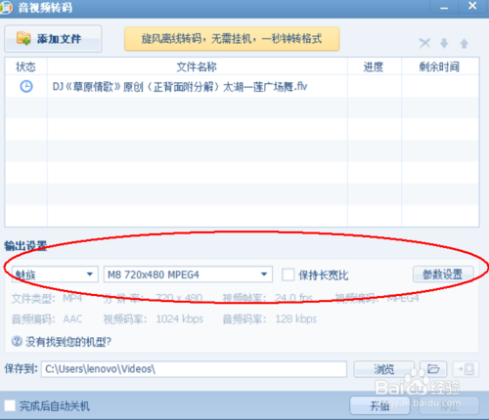489x420 pixels.
Task: Click the 浏览 browse button
Action: pos(383,369)
